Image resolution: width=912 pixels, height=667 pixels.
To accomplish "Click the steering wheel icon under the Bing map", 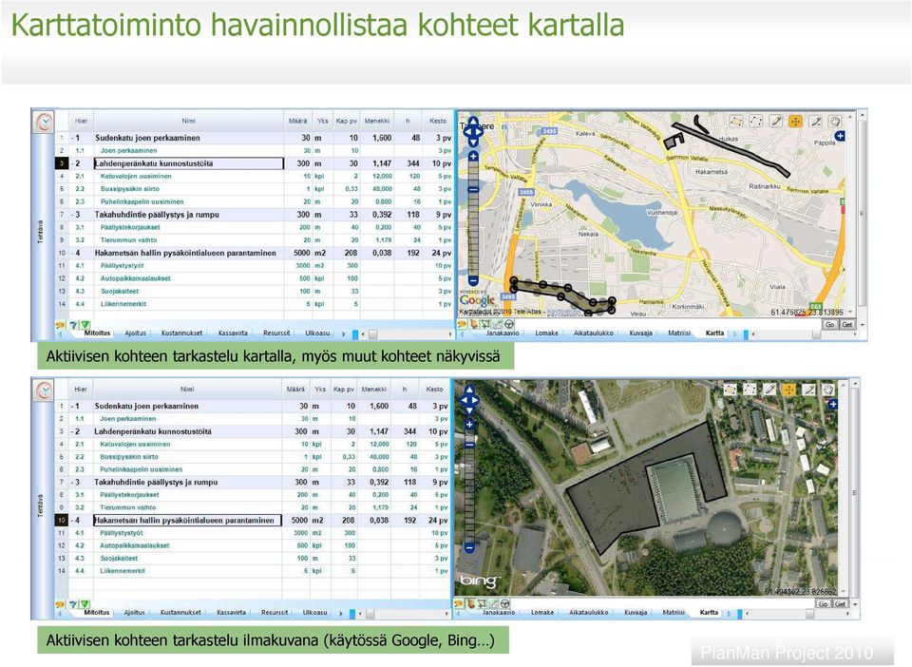I will coord(504,603).
